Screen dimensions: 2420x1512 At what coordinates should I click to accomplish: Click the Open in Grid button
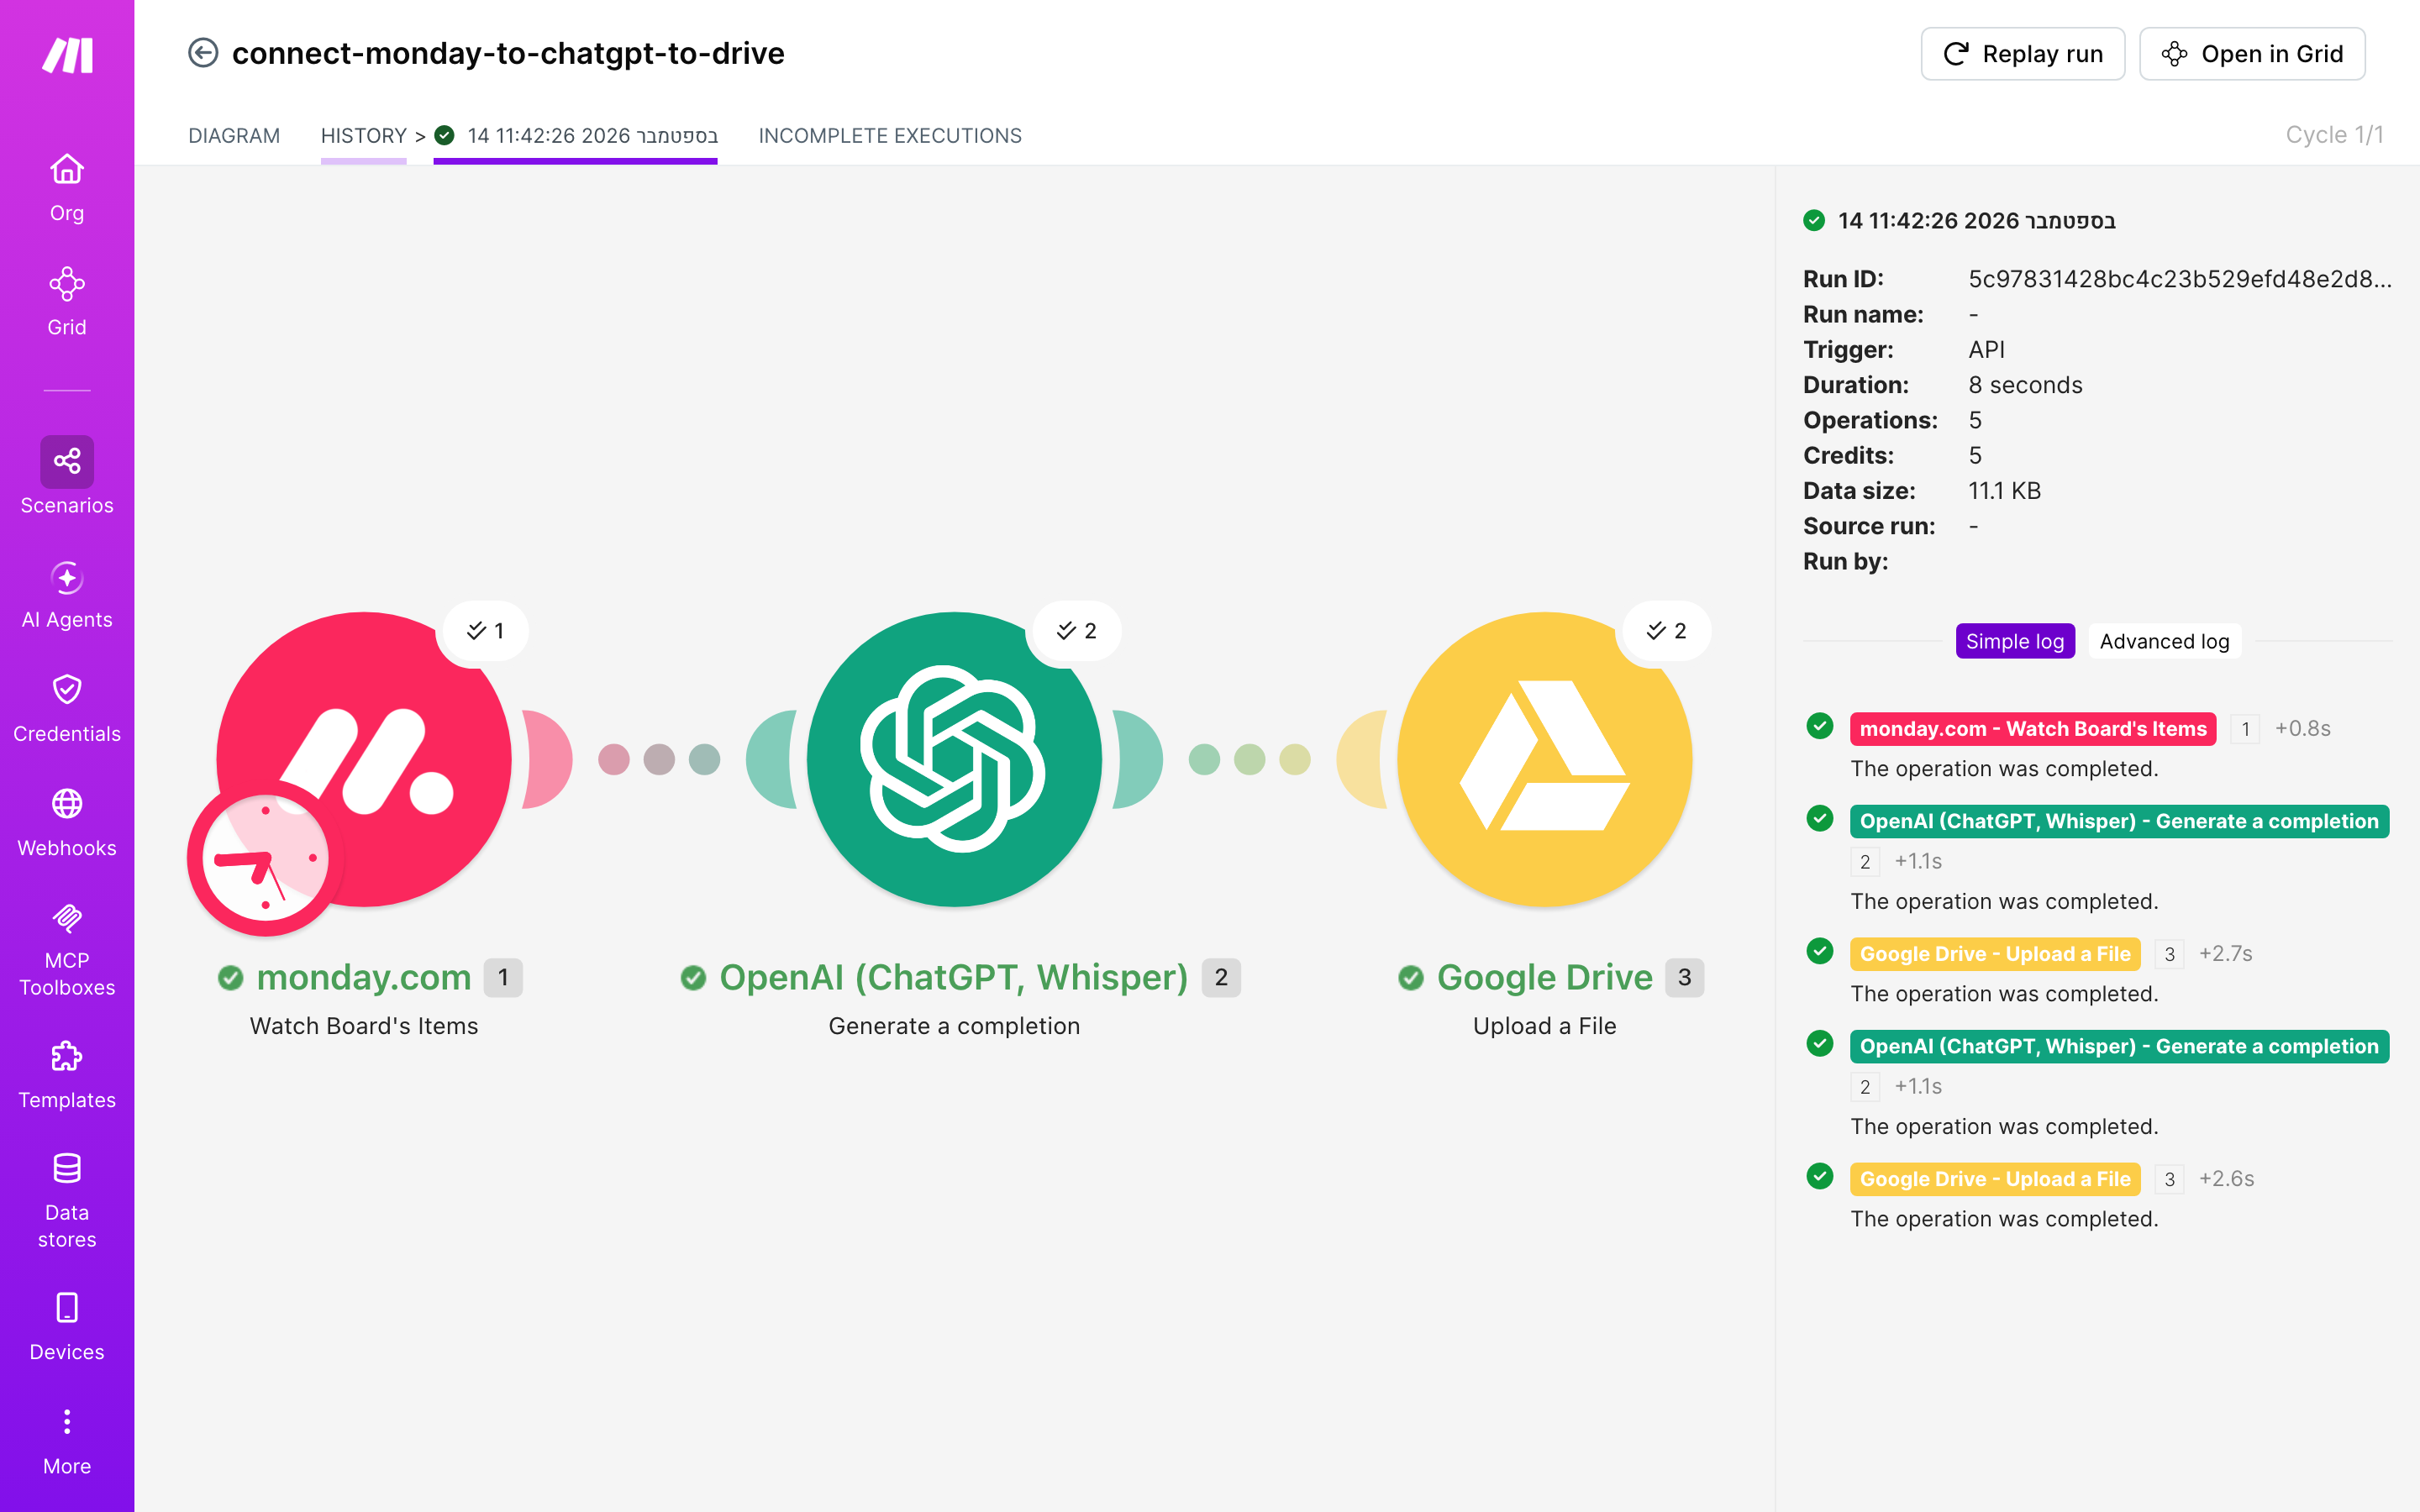pyautogui.click(x=2252, y=54)
